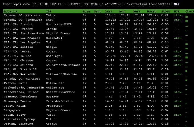Image resolution: width=194 pixels, height=127 pixels.
Task: Click the Avg column header
Action: tap(122, 11)
